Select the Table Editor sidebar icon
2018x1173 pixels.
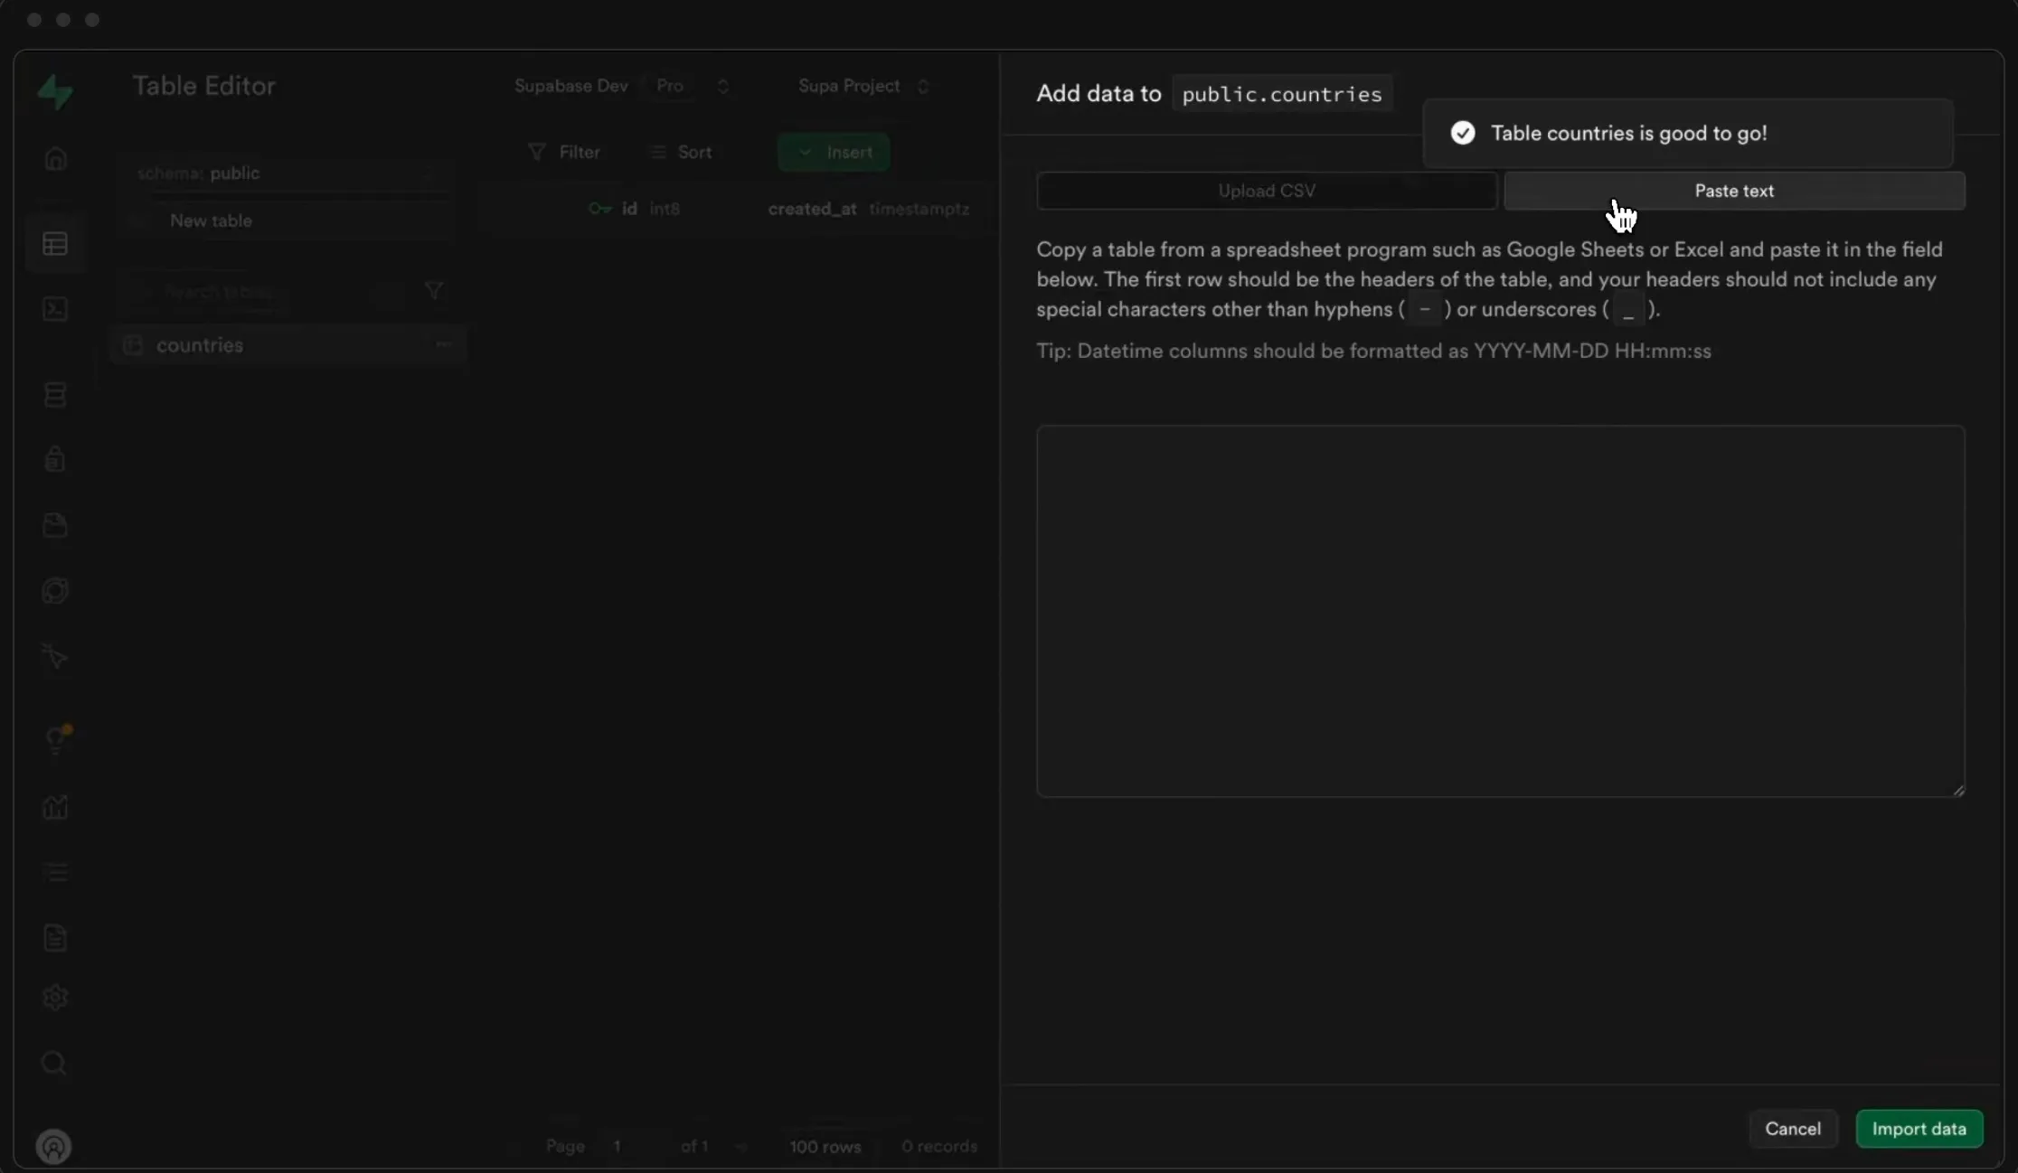point(55,244)
